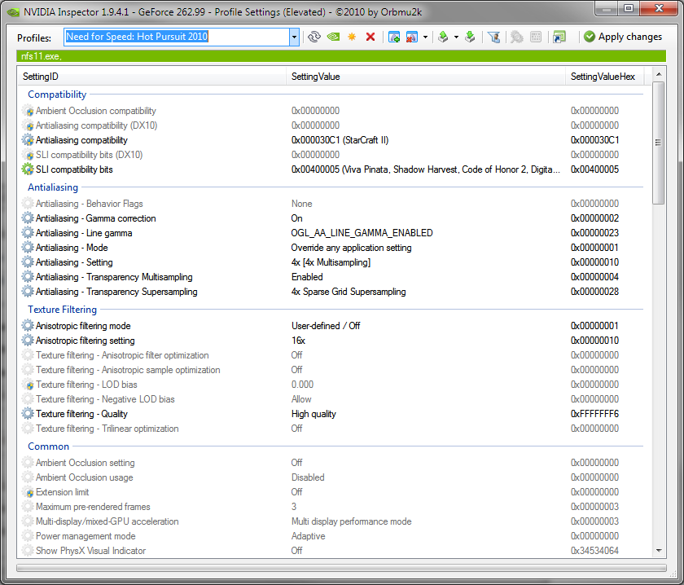The height and width of the screenshot is (585, 684).
Task: Select the Antialiasing - Setting value 4x Multisampling
Action: pos(331,262)
